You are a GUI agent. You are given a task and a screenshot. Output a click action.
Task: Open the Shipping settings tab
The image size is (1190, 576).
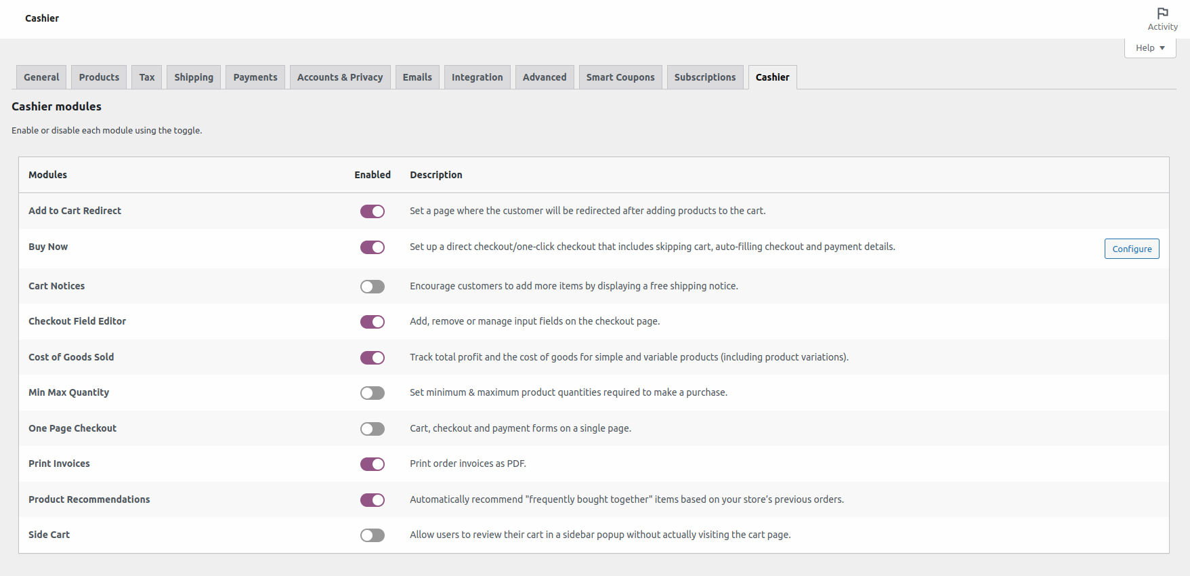[x=194, y=77]
